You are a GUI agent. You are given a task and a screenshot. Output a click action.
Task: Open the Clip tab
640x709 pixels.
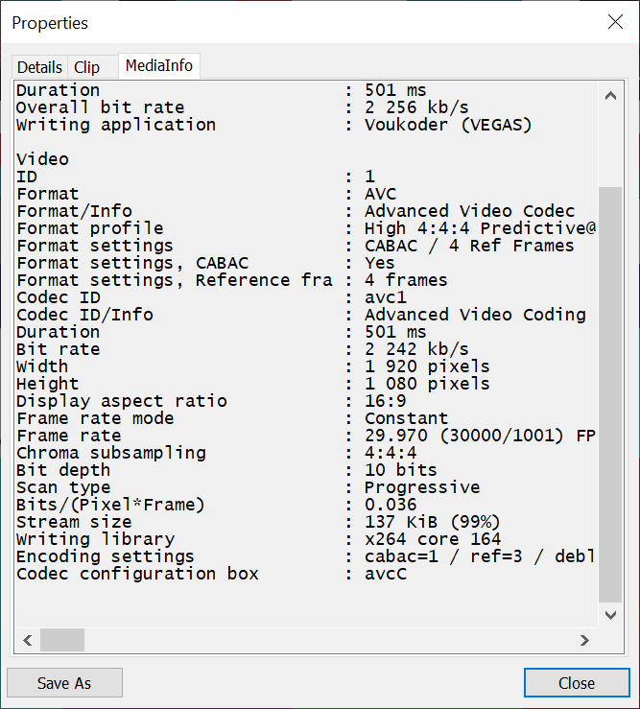(x=86, y=67)
